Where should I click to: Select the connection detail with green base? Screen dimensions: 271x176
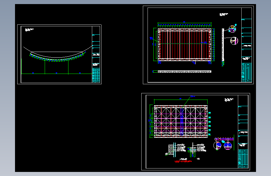[193, 150]
